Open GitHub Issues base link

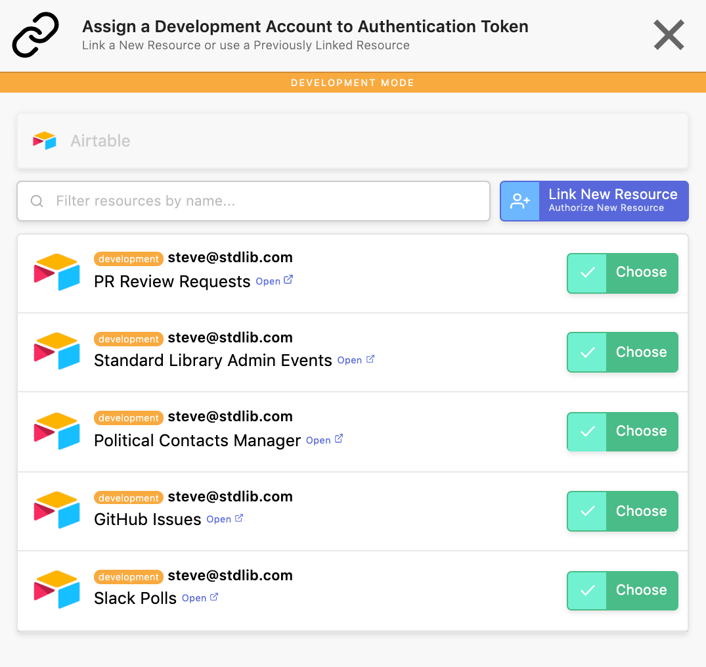225,518
